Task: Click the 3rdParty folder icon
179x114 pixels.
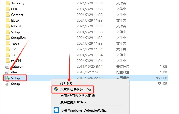Action: tap(8, 3)
